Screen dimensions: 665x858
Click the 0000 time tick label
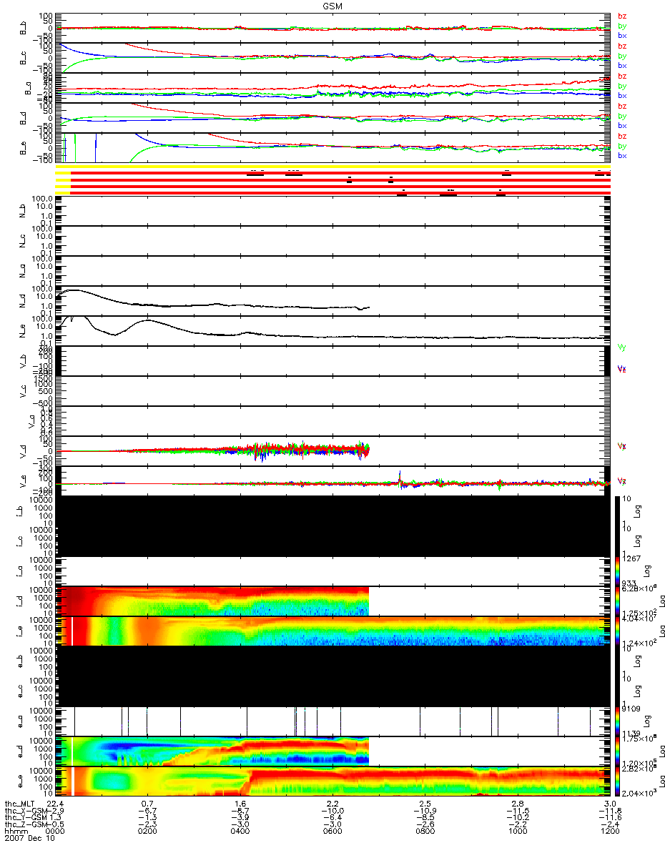click(x=56, y=832)
